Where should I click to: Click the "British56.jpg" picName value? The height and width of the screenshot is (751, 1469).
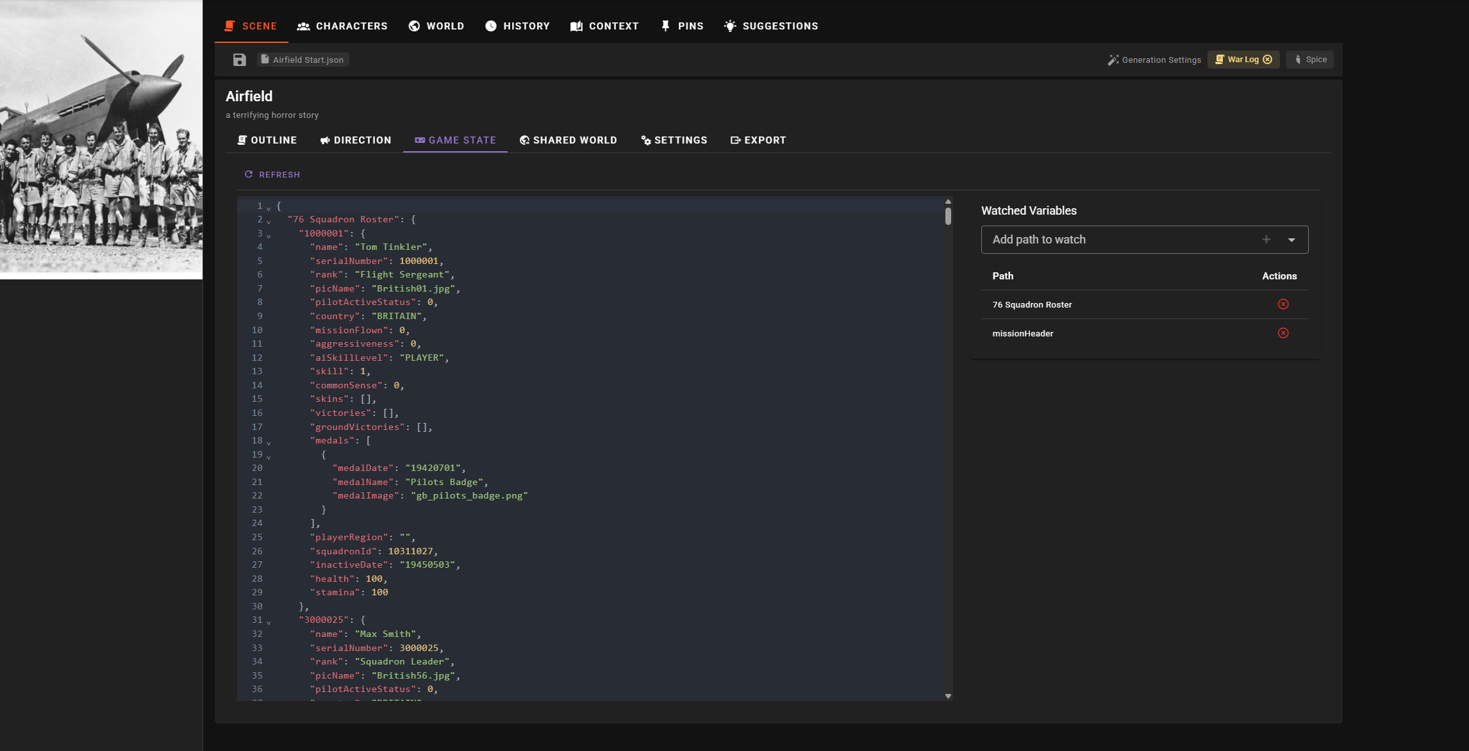pyautogui.click(x=413, y=675)
